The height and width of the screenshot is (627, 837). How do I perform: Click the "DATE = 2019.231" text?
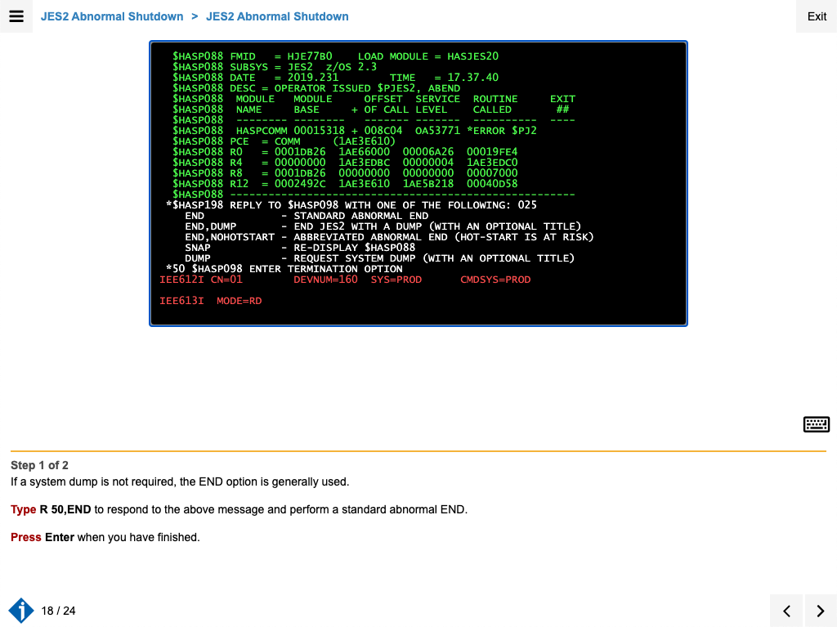point(284,78)
